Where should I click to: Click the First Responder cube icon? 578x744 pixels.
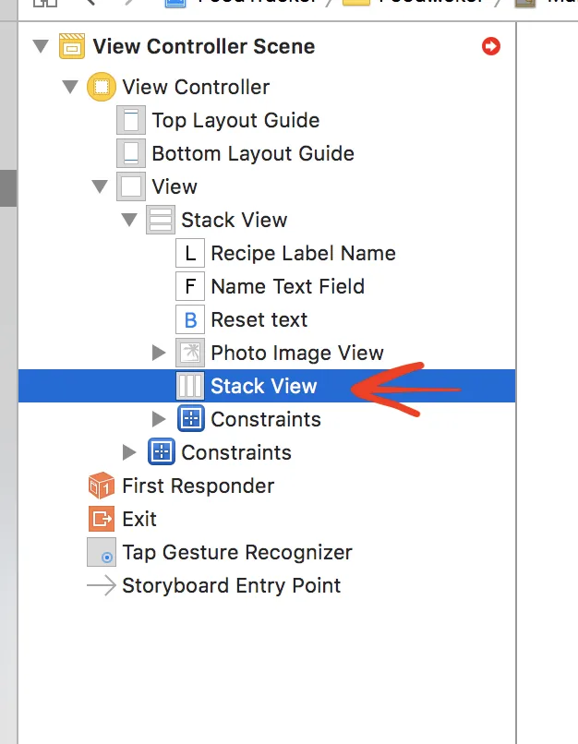tap(101, 486)
